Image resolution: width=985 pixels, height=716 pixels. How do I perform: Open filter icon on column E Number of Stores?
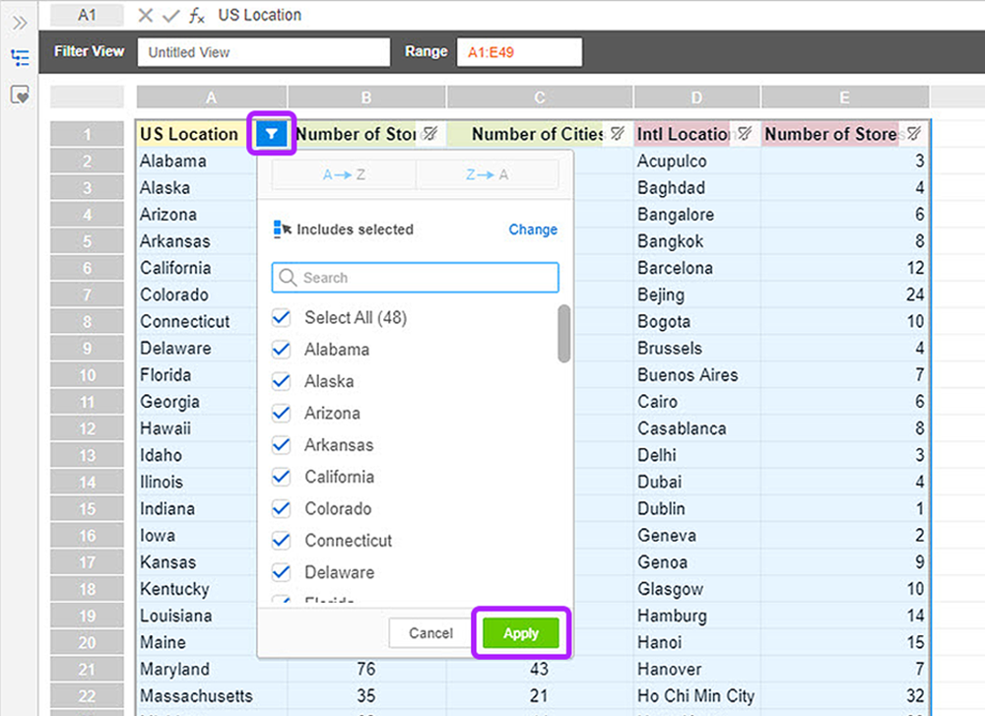point(914,133)
